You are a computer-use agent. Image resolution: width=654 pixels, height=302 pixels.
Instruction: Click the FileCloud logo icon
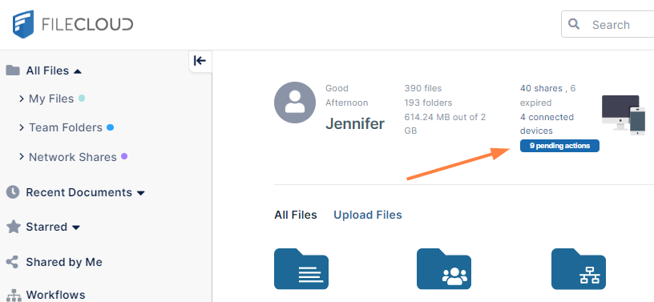tap(23, 25)
